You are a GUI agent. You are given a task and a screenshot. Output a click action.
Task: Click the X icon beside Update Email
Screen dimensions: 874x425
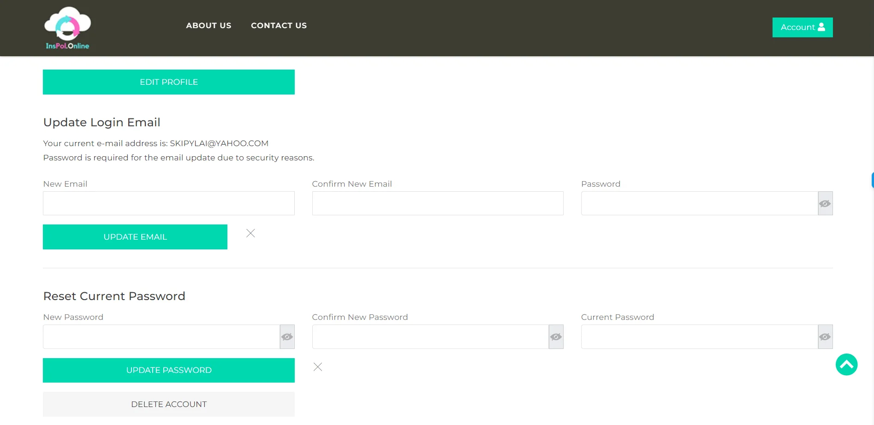click(250, 233)
